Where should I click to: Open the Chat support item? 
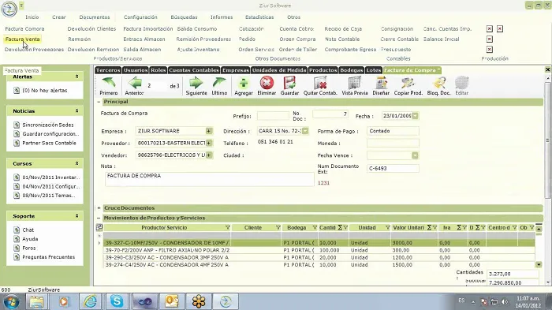[x=28, y=230]
